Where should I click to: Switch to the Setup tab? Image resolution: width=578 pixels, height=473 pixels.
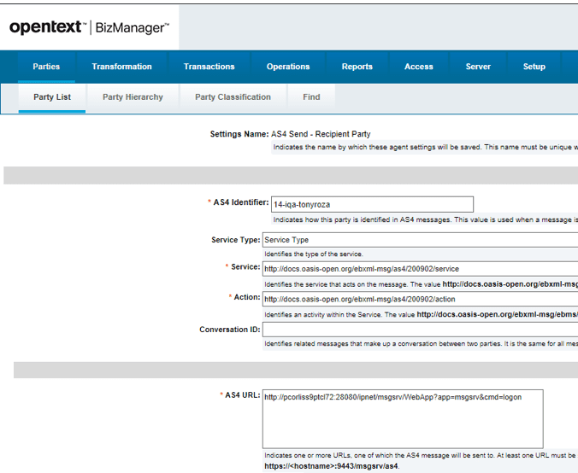[534, 67]
